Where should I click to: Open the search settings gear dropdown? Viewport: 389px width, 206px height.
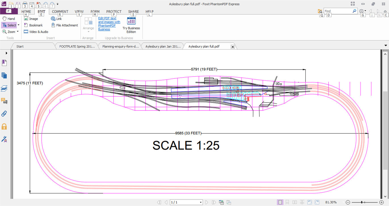(x=363, y=11)
